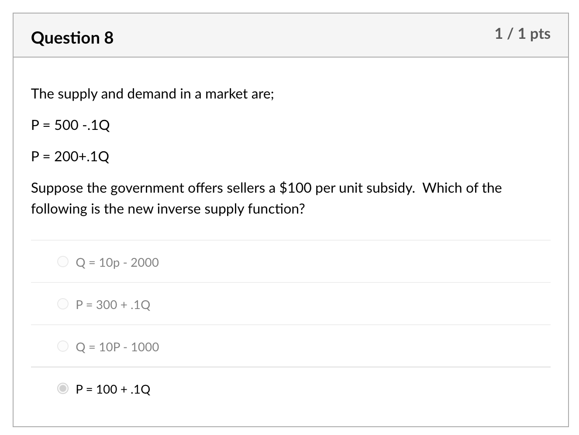Choose the P = 300 + .1Q radio option

point(63,304)
